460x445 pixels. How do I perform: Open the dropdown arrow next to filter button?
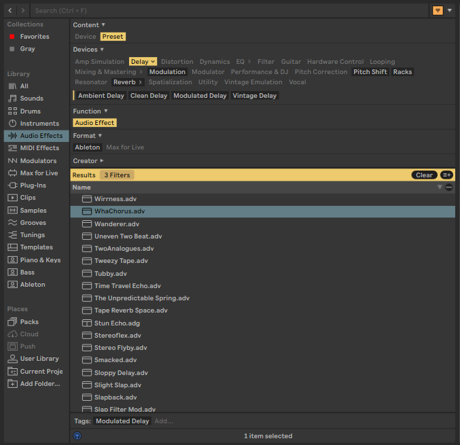click(x=449, y=11)
